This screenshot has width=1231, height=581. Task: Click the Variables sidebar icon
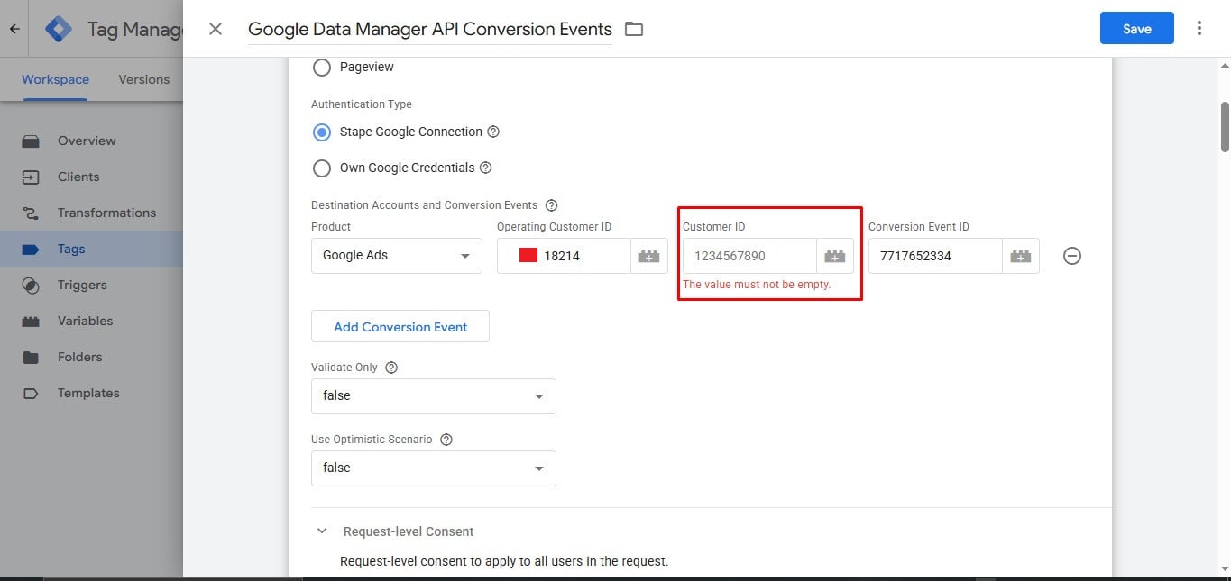[x=31, y=321]
